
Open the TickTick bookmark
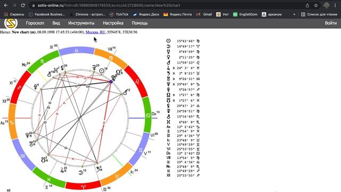(x=119, y=14)
